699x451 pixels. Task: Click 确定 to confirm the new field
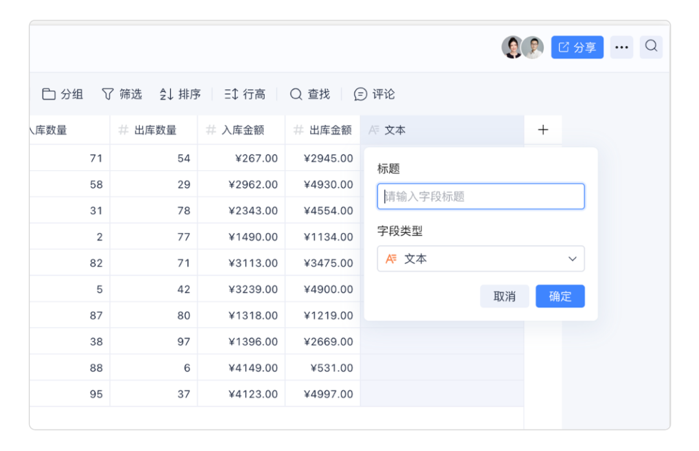[x=560, y=296]
